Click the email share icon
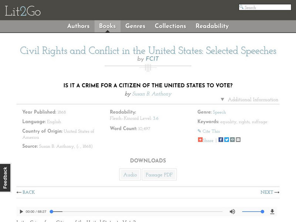296x222 pixels. click(x=238, y=140)
